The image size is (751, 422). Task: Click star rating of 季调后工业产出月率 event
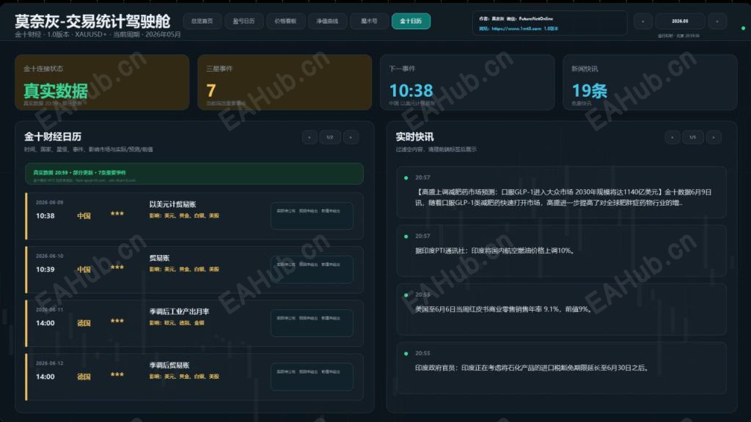click(117, 321)
